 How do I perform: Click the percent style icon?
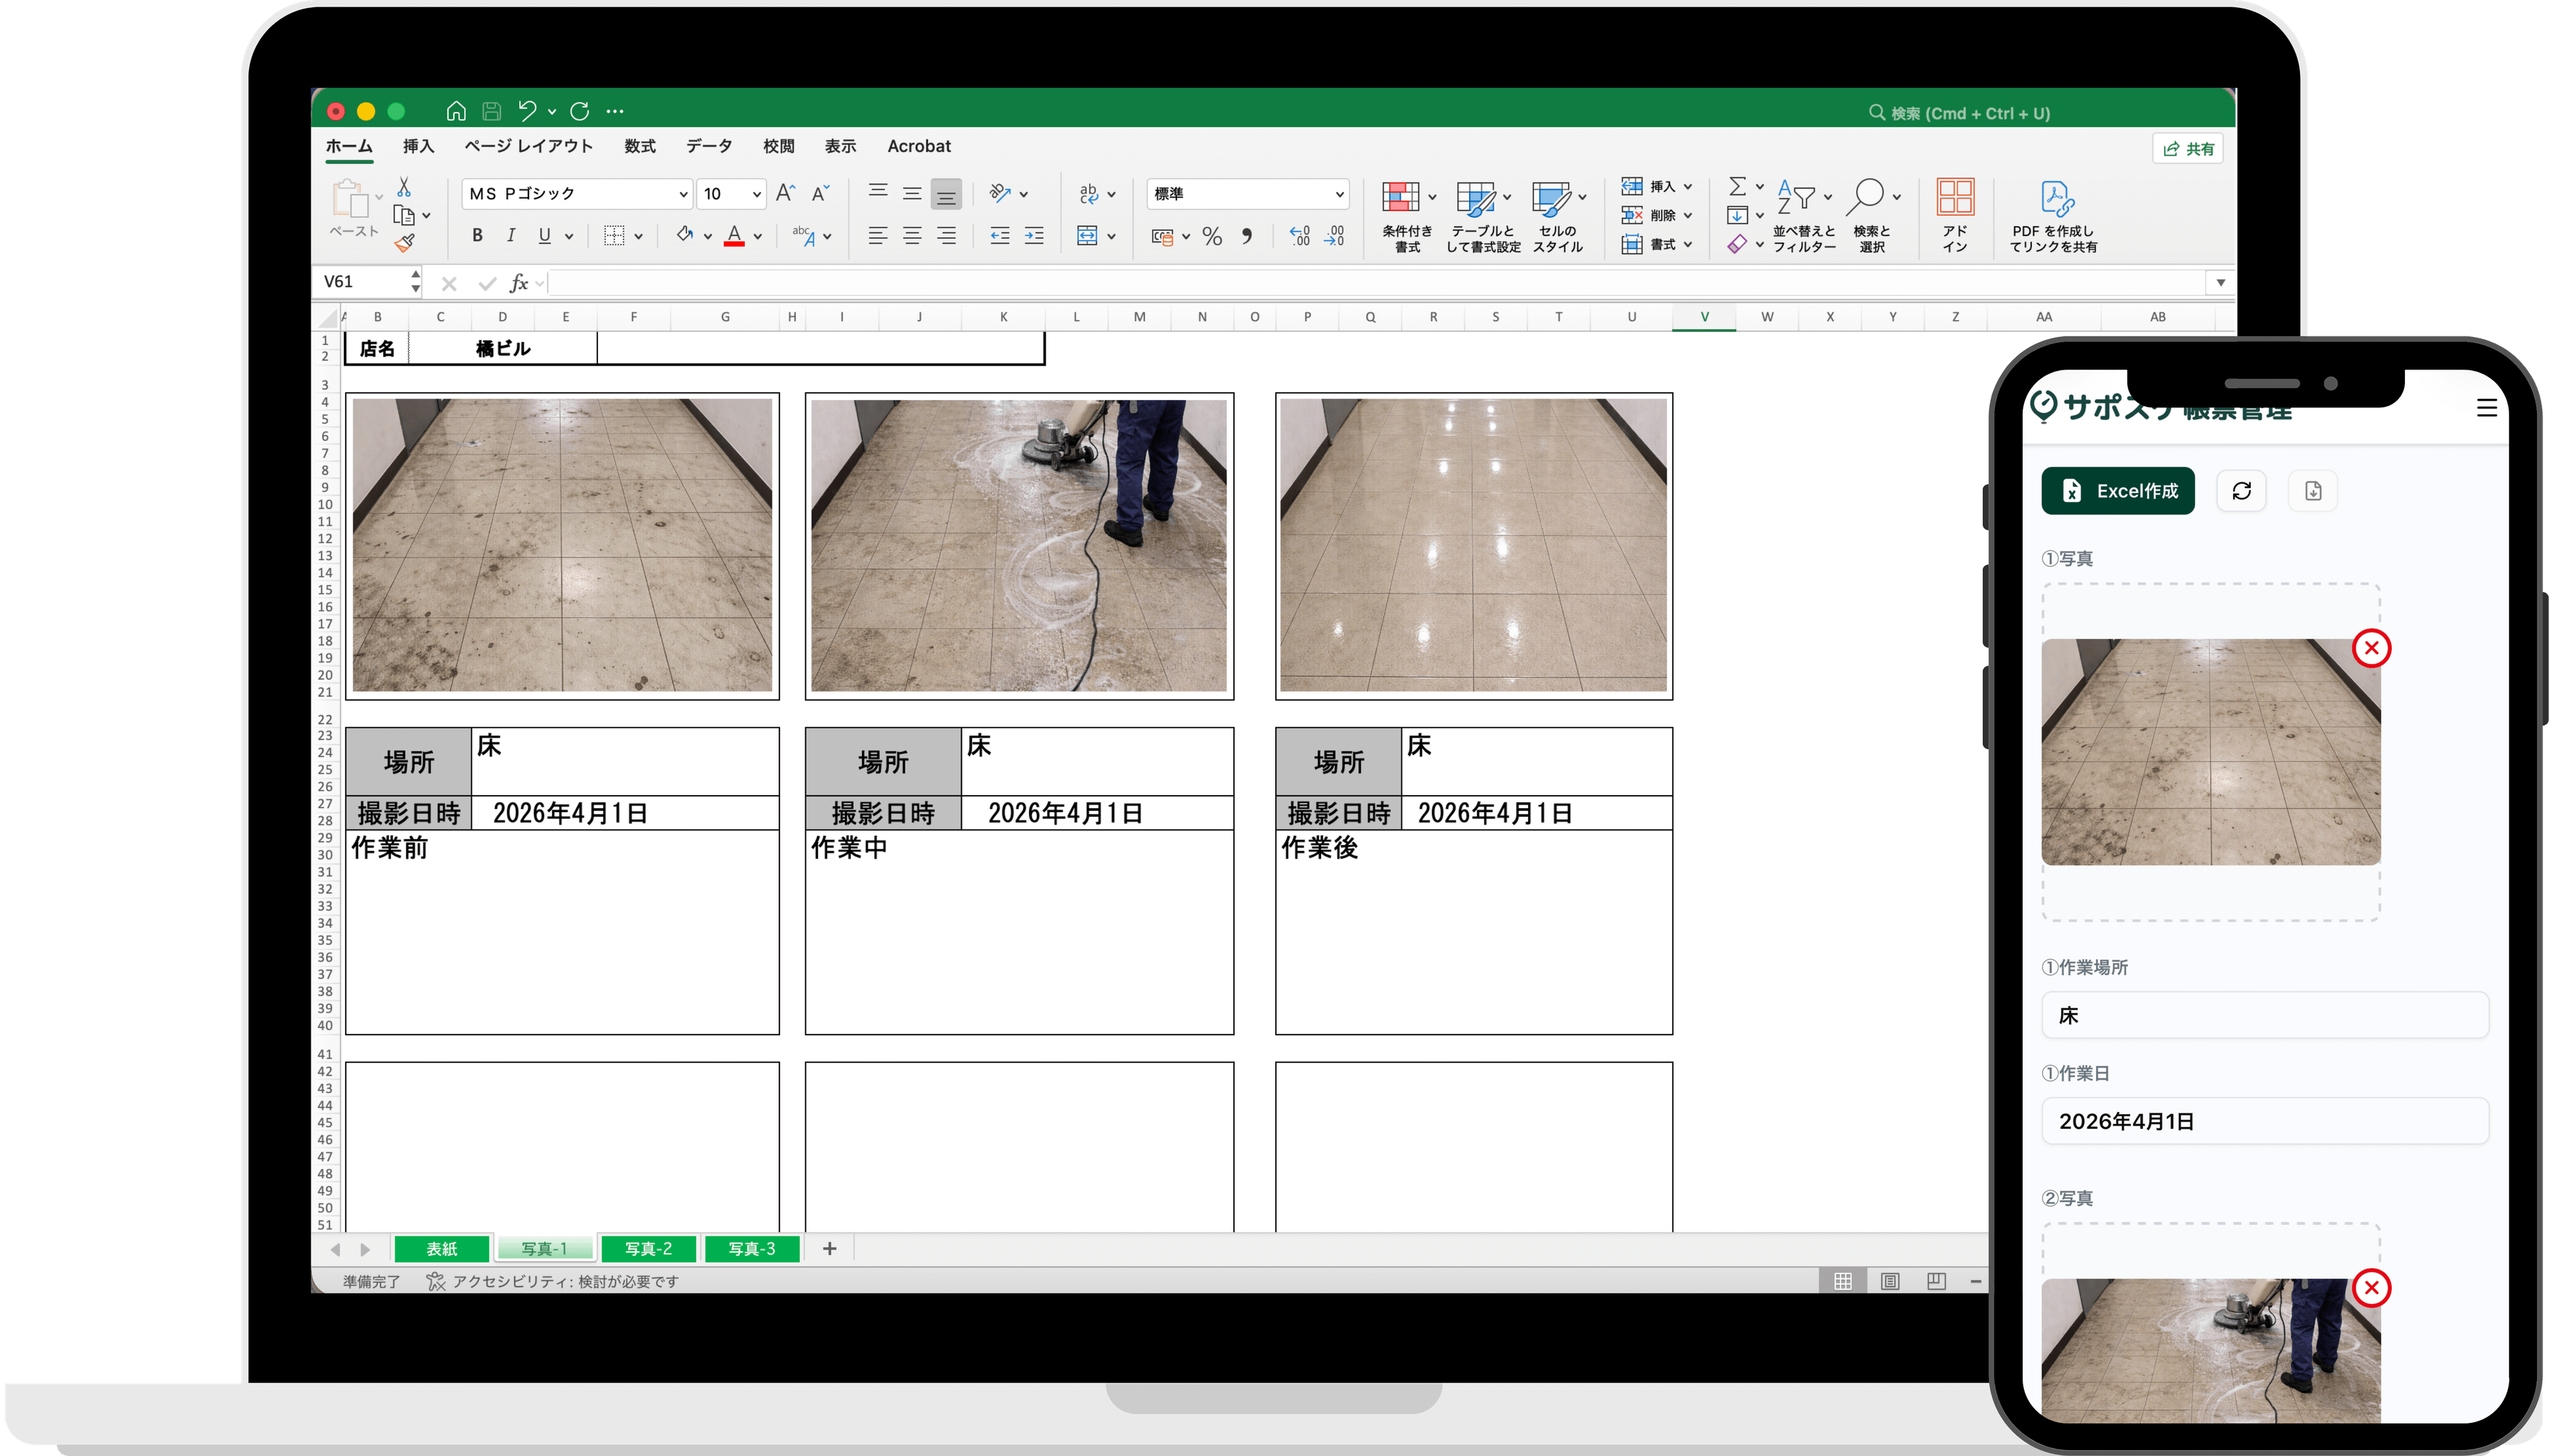(1212, 237)
